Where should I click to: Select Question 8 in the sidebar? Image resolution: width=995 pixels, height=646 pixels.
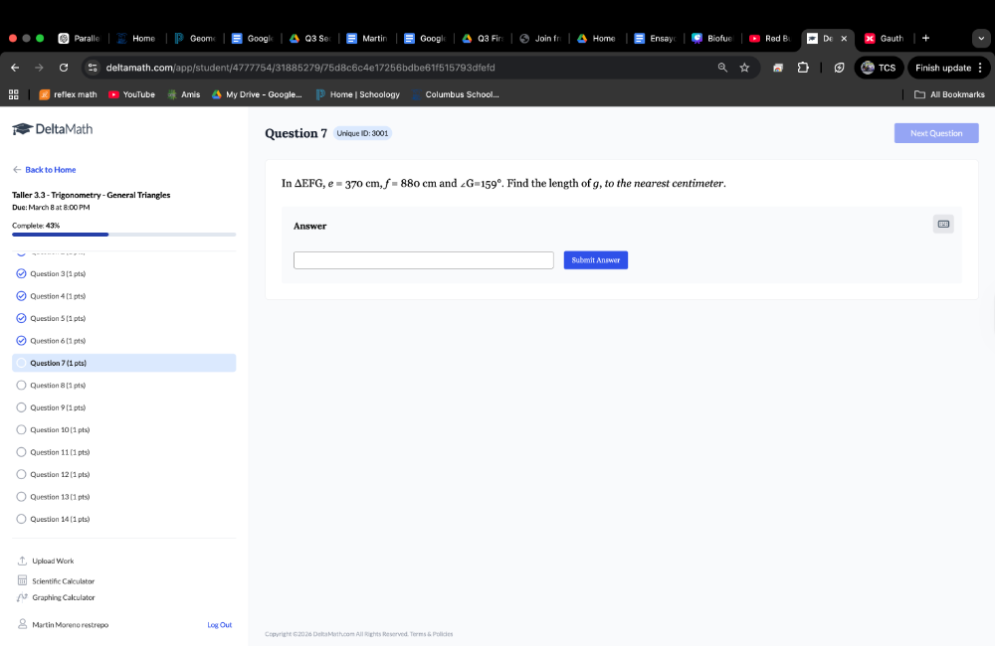click(x=58, y=386)
